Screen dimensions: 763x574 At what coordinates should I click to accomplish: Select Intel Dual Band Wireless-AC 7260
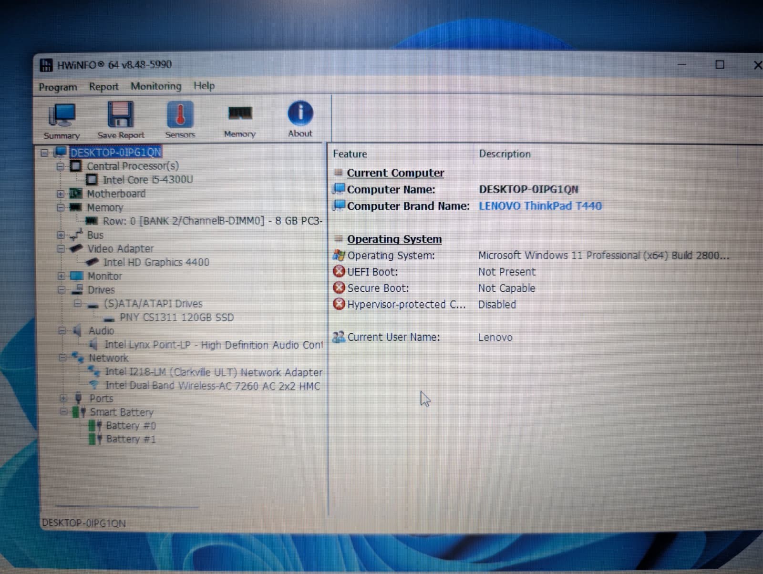coord(213,386)
